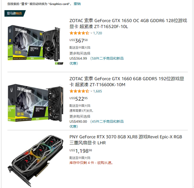Open the 1,720 reviews count link
Image resolution: width=194 pixels, height=188 pixels.
click(x=98, y=33)
